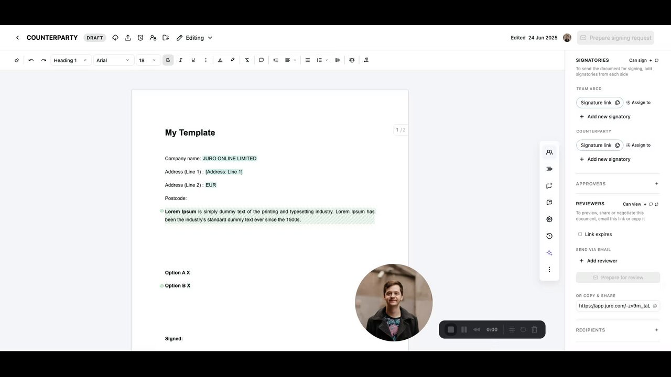671x377 pixels.
Task: Open the text alignment dropdown
Action: 290,60
